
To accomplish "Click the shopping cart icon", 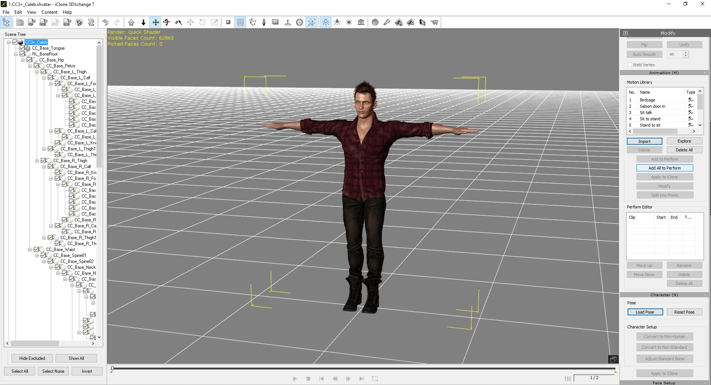I will tap(434, 23).
